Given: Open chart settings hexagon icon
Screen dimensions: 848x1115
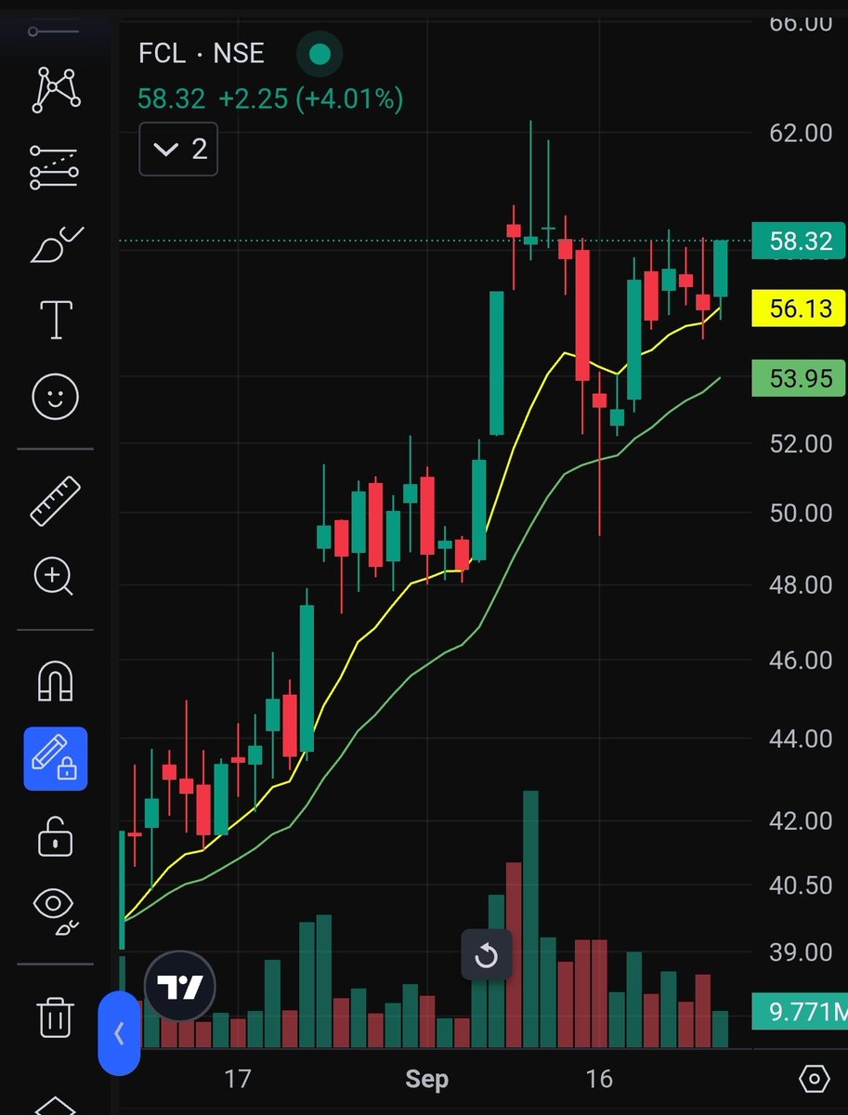Looking at the screenshot, I should (814, 1079).
